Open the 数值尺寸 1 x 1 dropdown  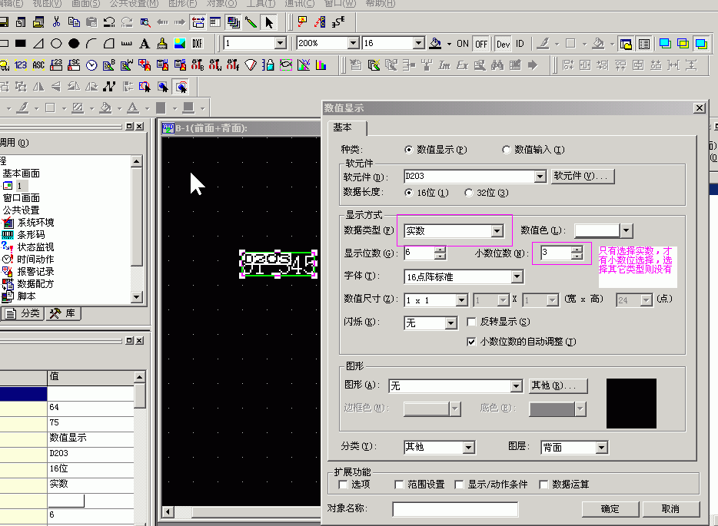click(461, 300)
